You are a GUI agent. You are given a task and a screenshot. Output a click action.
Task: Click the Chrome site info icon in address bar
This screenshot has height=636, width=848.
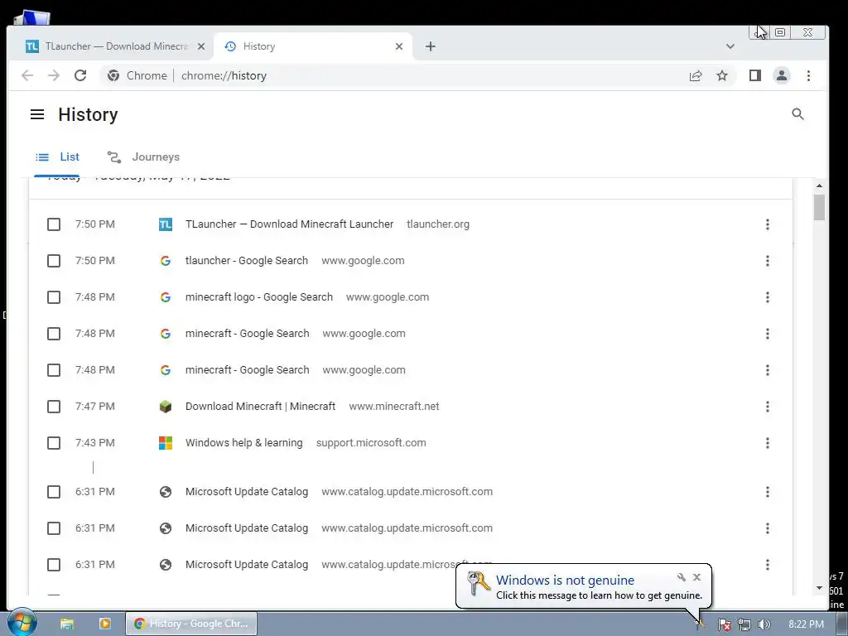click(x=113, y=75)
